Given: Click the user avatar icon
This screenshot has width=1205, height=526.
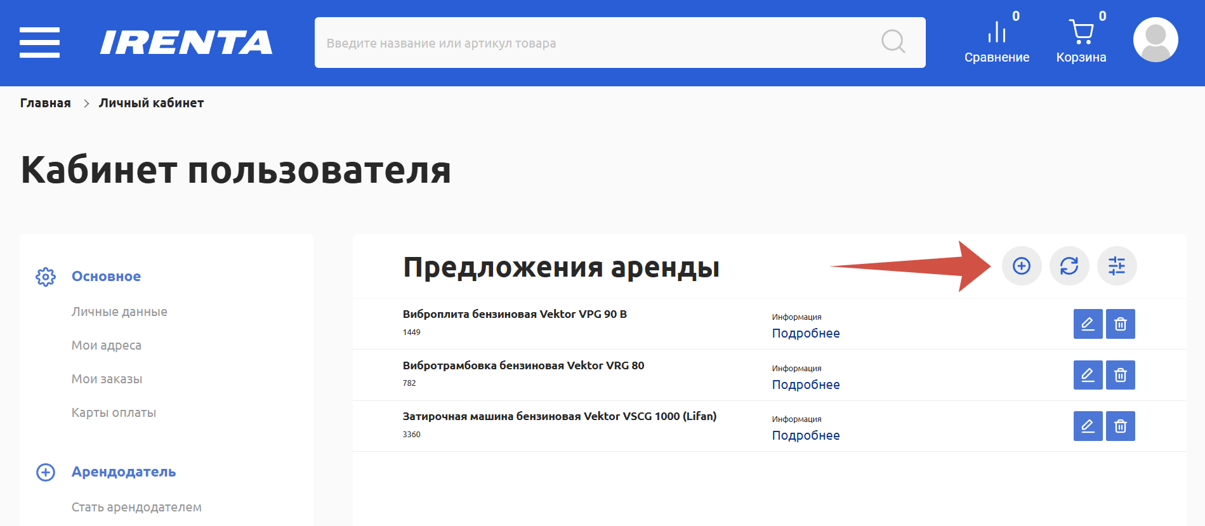Looking at the screenshot, I should (x=1156, y=40).
